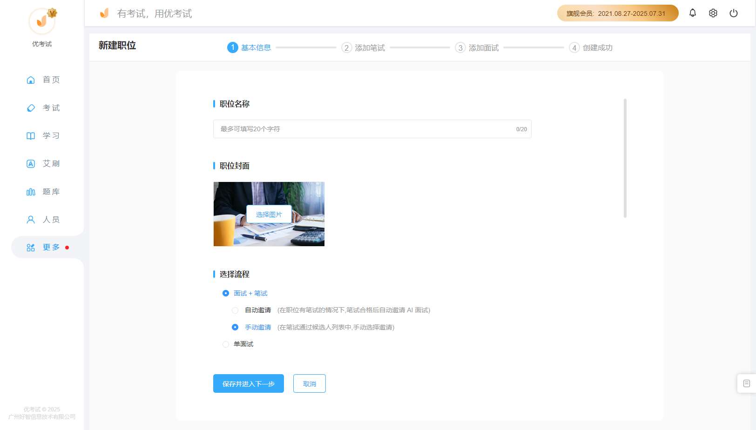Image resolution: width=756 pixels, height=430 pixels.
Task: Click the 自动邀请 description in parentheses
Action: click(354, 310)
